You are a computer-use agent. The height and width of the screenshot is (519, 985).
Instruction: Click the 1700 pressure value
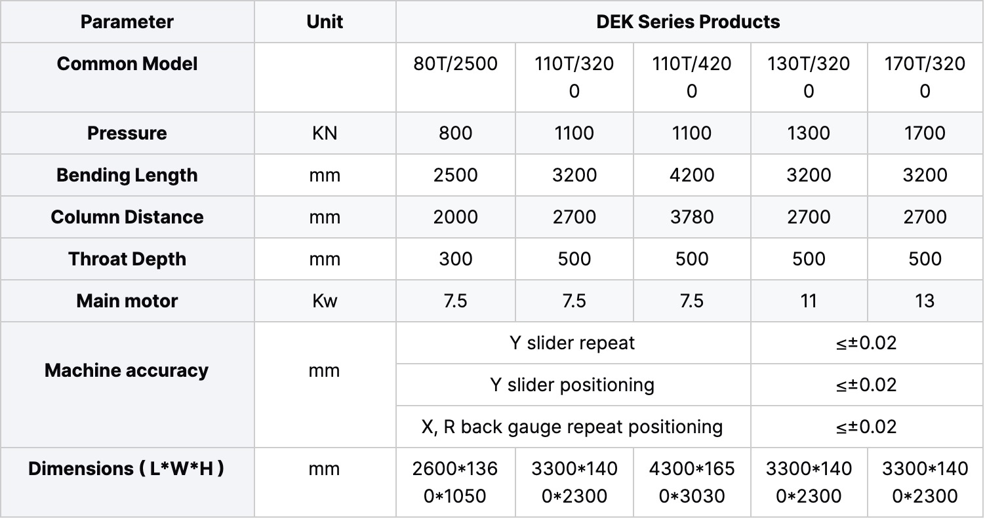[925, 133]
